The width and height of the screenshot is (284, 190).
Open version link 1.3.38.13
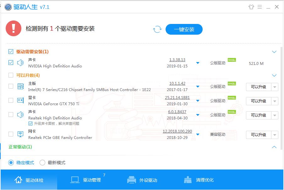click(x=177, y=60)
